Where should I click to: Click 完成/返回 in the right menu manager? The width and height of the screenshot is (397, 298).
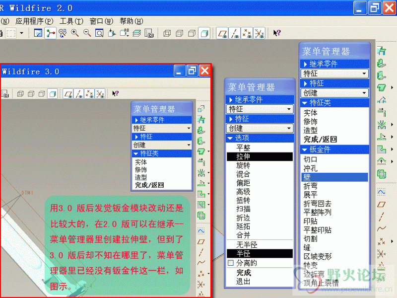point(320,140)
